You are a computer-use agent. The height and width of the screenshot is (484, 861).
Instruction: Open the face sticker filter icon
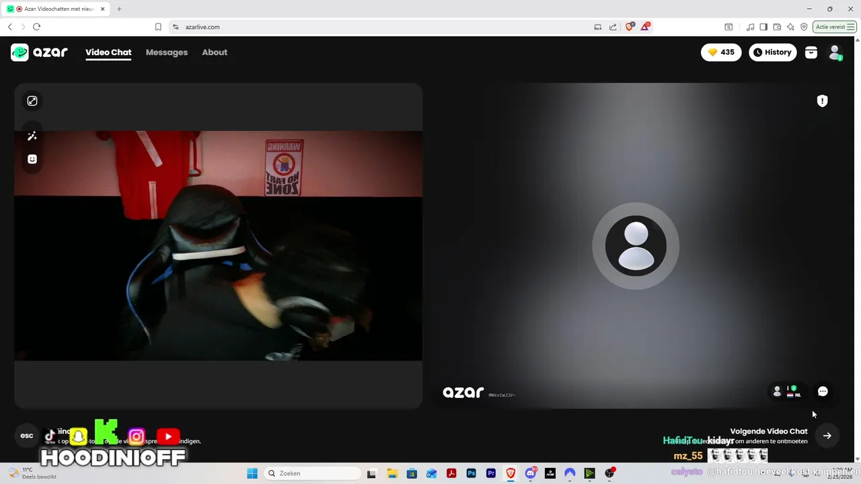coord(32,159)
